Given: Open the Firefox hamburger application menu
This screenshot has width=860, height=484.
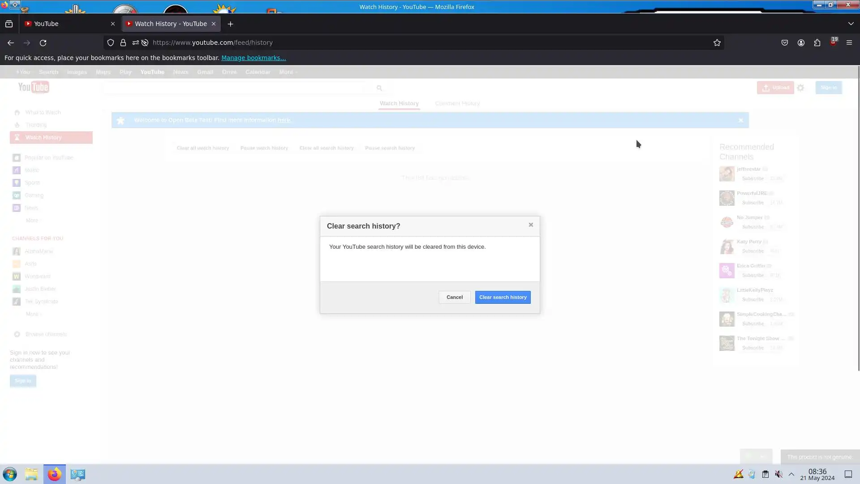Looking at the screenshot, I should coord(849,43).
